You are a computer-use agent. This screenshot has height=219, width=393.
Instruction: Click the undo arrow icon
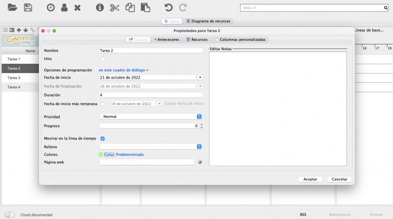[x=168, y=8]
